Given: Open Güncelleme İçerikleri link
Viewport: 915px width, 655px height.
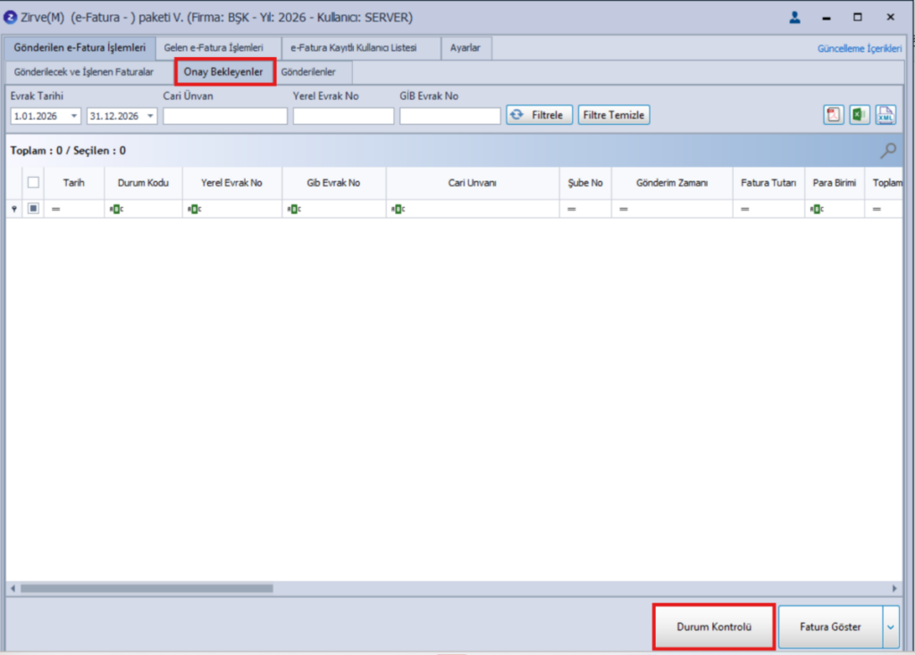Looking at the screenshot, I should point(860,48).
